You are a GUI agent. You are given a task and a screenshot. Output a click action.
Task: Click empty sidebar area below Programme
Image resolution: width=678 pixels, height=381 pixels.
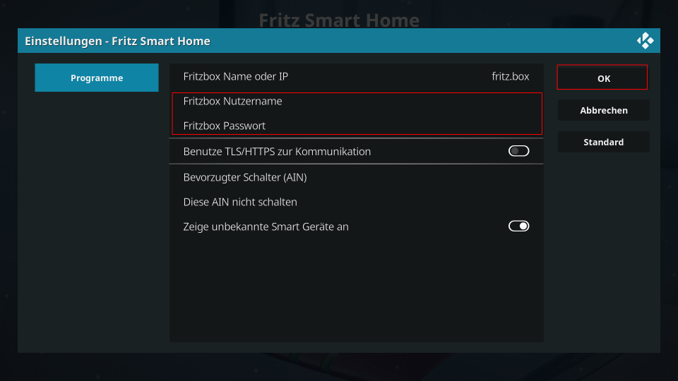97,216
